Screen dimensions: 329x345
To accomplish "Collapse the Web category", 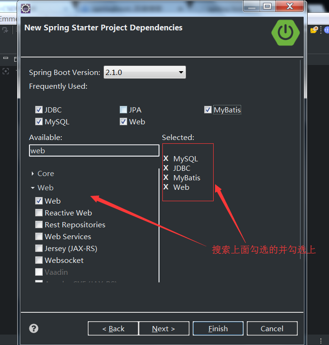I will 33,187.
